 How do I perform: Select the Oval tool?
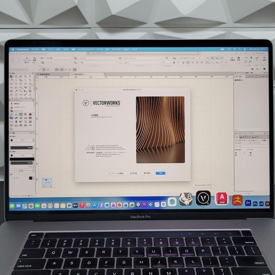(26, 84)
